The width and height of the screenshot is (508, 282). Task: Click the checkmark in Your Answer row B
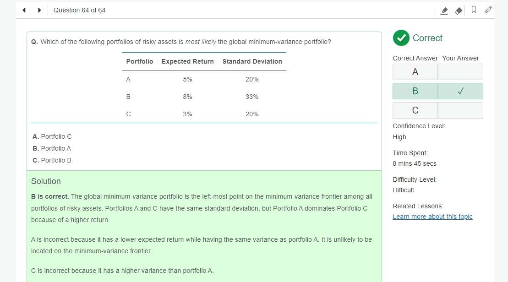tap(460, 91)
